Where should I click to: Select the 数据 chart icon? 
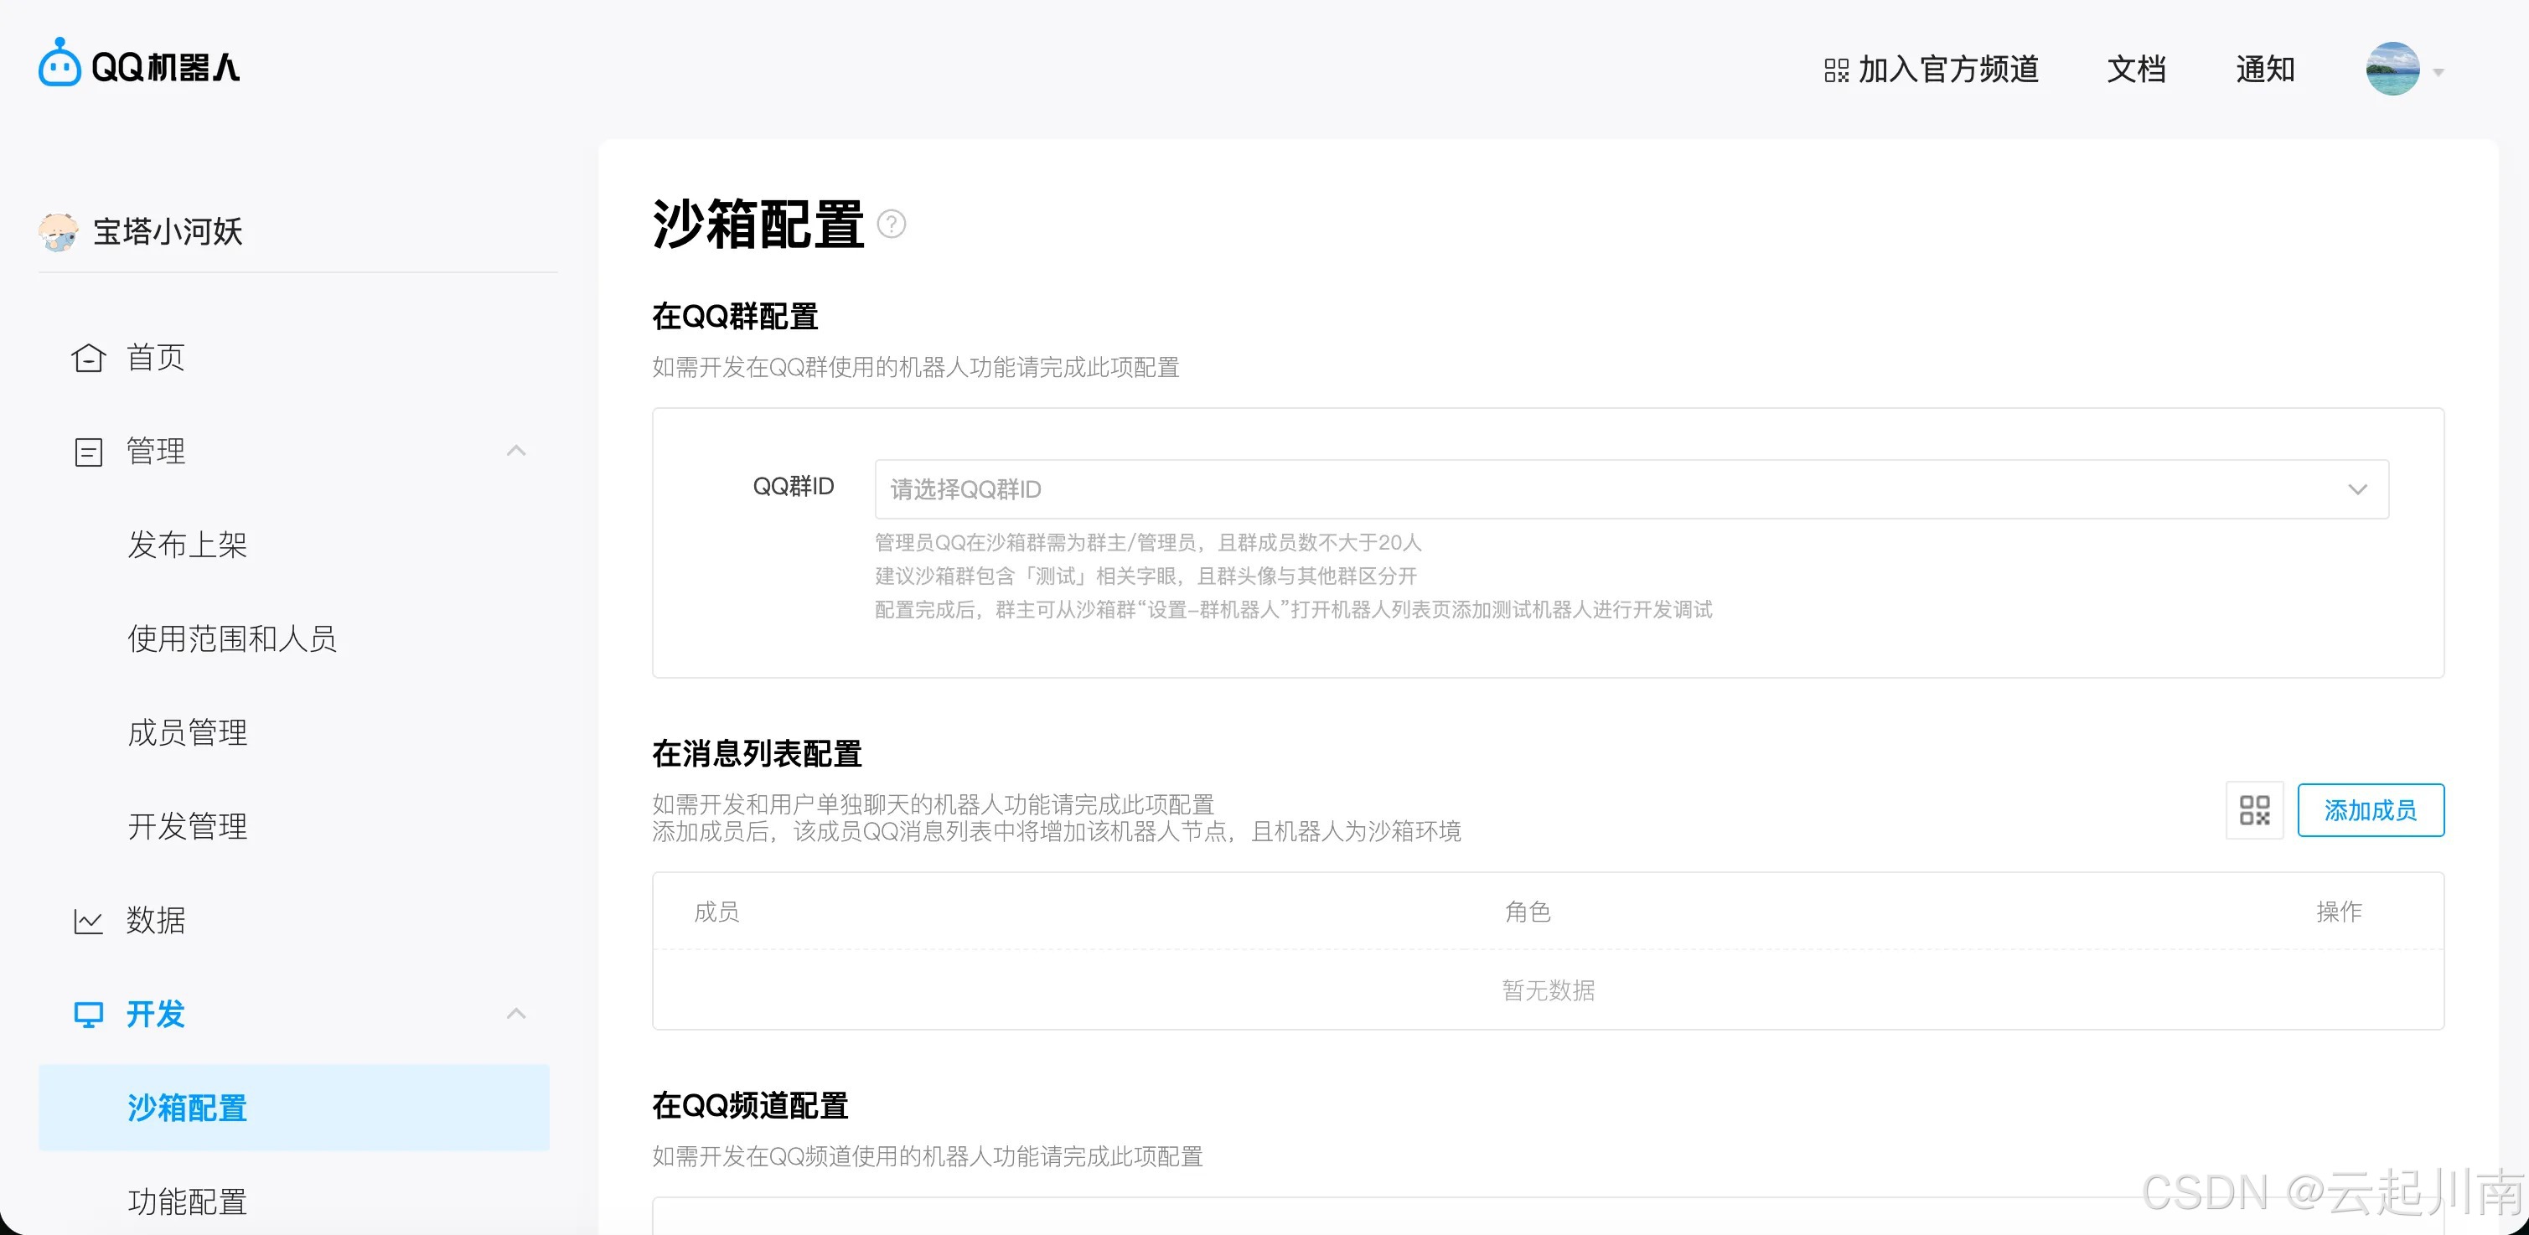point(87,920)
